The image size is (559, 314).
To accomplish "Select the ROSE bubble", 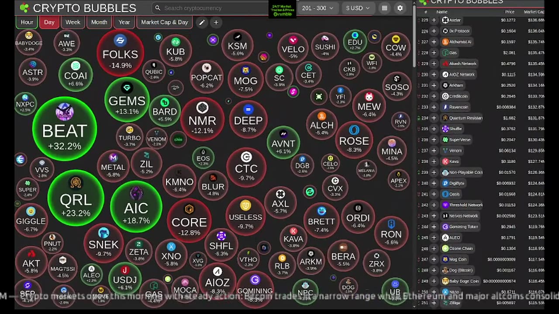I will [354, 140].
